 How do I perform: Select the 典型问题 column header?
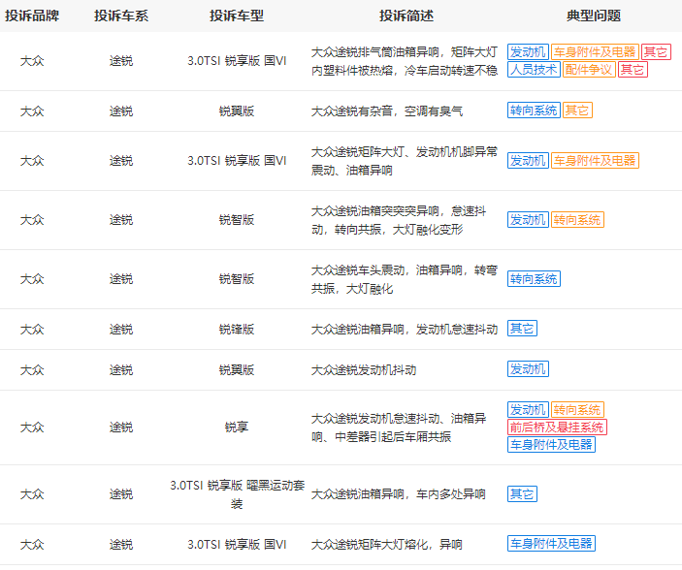point(594,16)
